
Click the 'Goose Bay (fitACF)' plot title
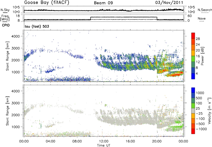(x=47, y=3)
